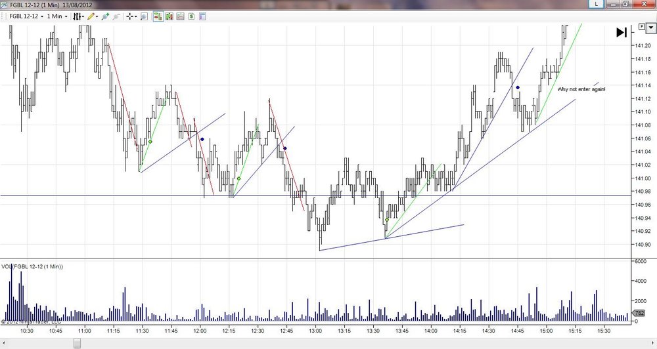Click the chart picture icon in toolbar
Image resolution: width=657 pixels, height=349 pixels.
(x=180, y=16)
